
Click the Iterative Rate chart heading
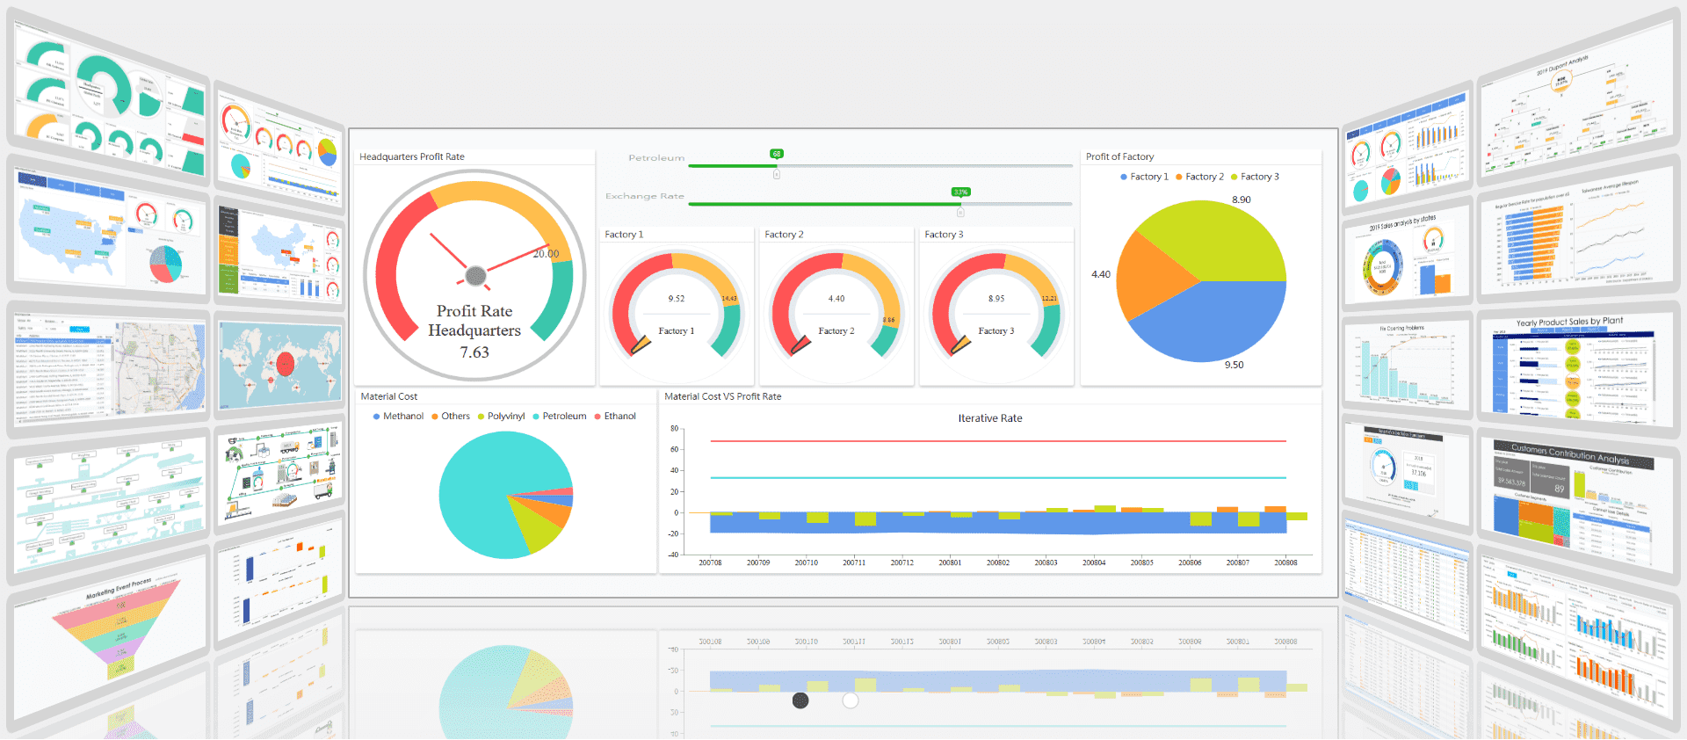point(990,418)
